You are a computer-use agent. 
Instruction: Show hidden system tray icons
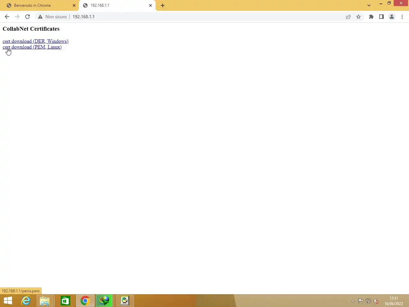pos(353,301)
